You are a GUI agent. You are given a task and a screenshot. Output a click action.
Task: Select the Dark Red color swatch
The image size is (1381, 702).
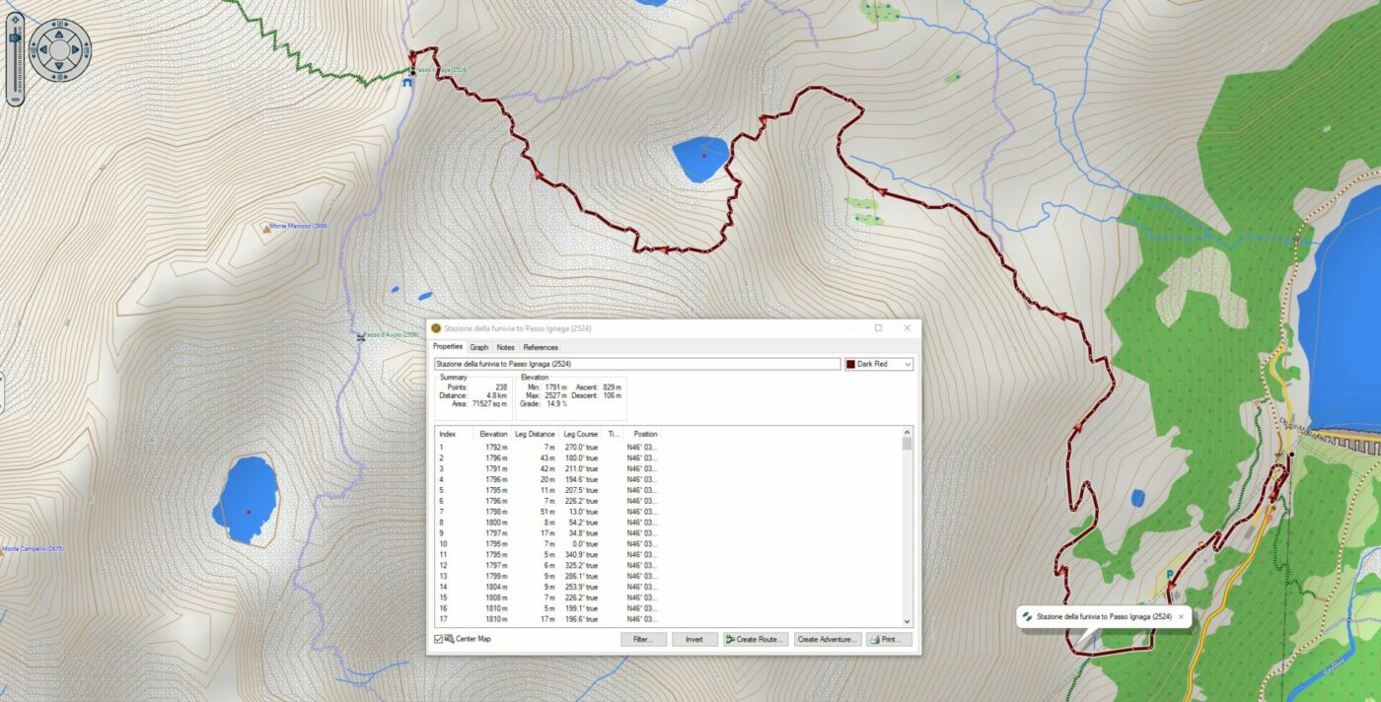point(850,364)
